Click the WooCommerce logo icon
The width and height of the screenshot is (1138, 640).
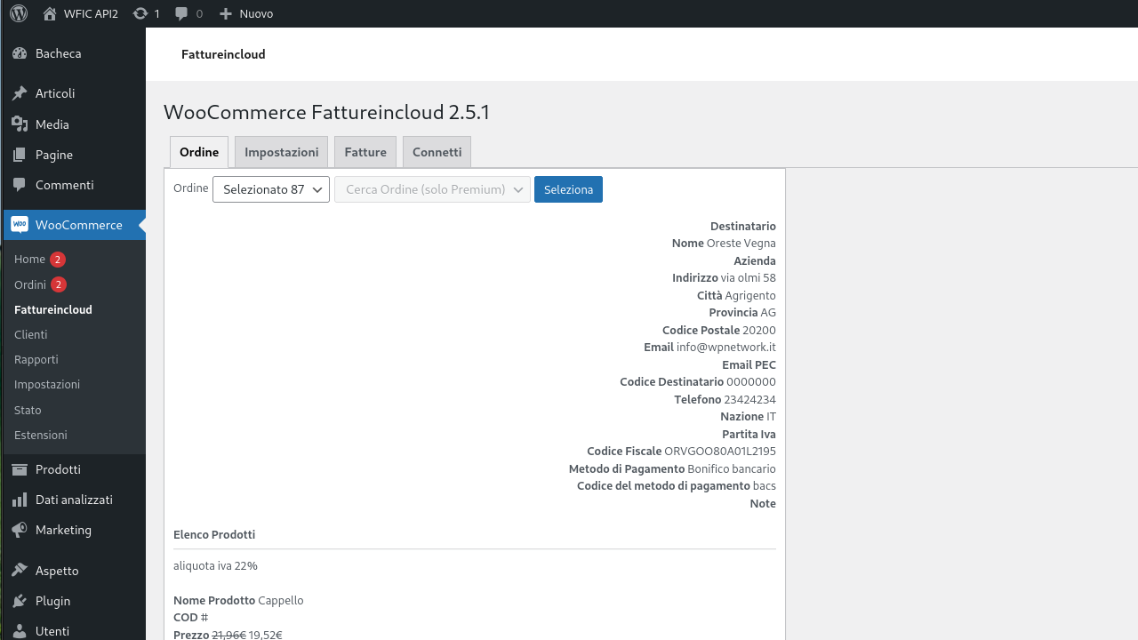click(20, 225)
